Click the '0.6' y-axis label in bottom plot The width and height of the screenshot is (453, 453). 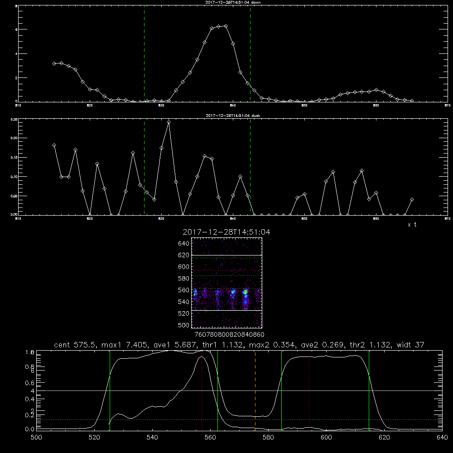pyautogui.click(x=30, y=383)
